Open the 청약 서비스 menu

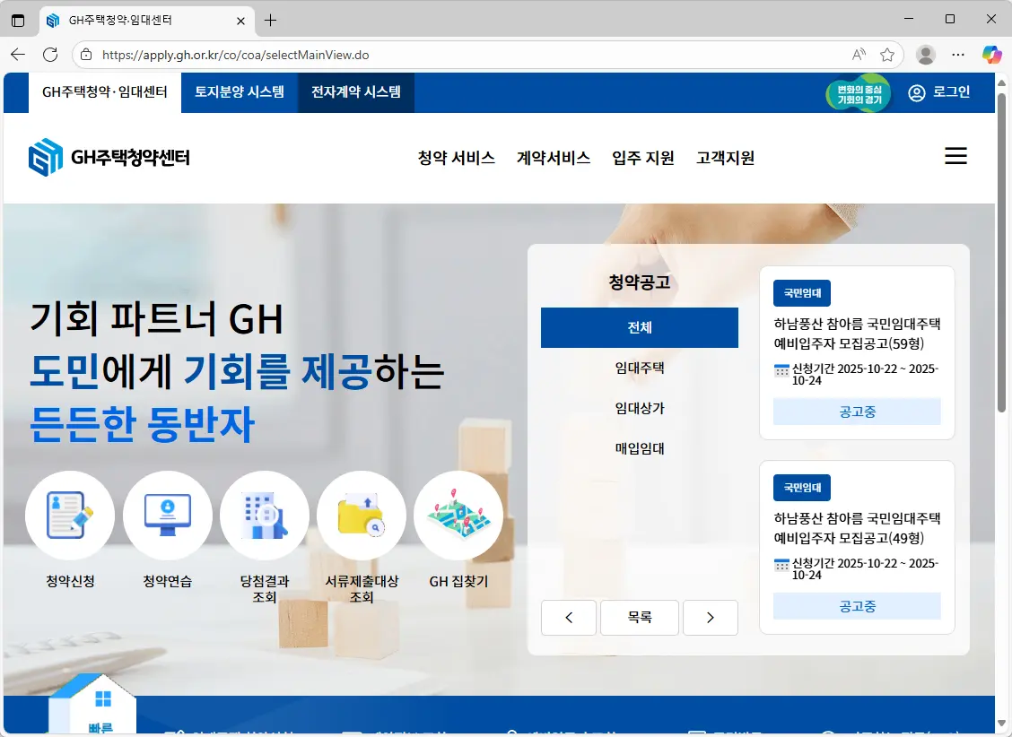(458, 157)
